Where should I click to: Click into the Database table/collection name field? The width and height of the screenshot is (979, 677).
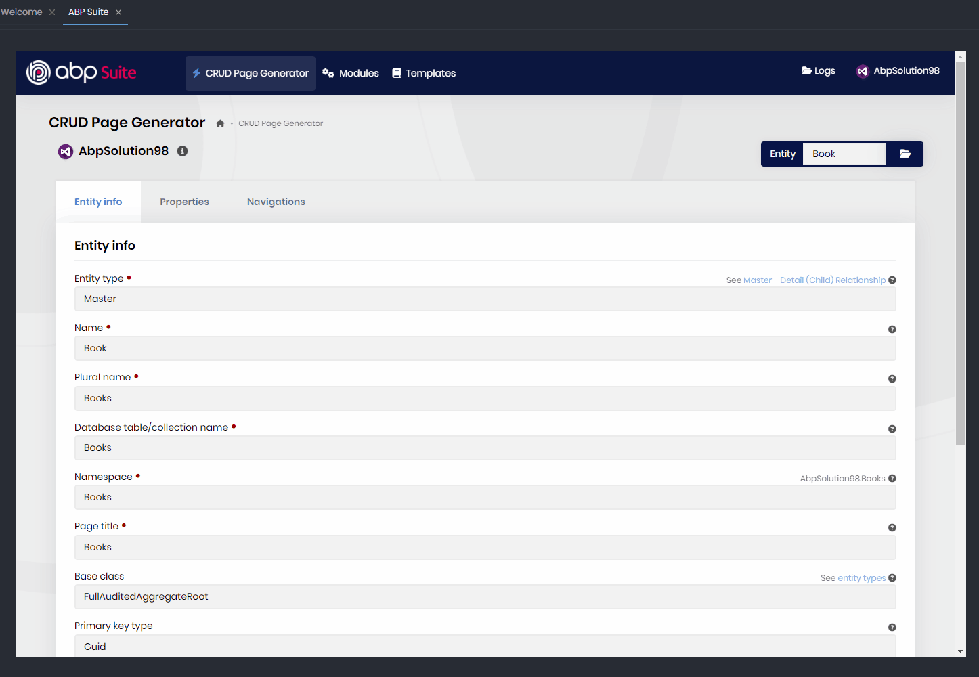(x=485, y=448)
